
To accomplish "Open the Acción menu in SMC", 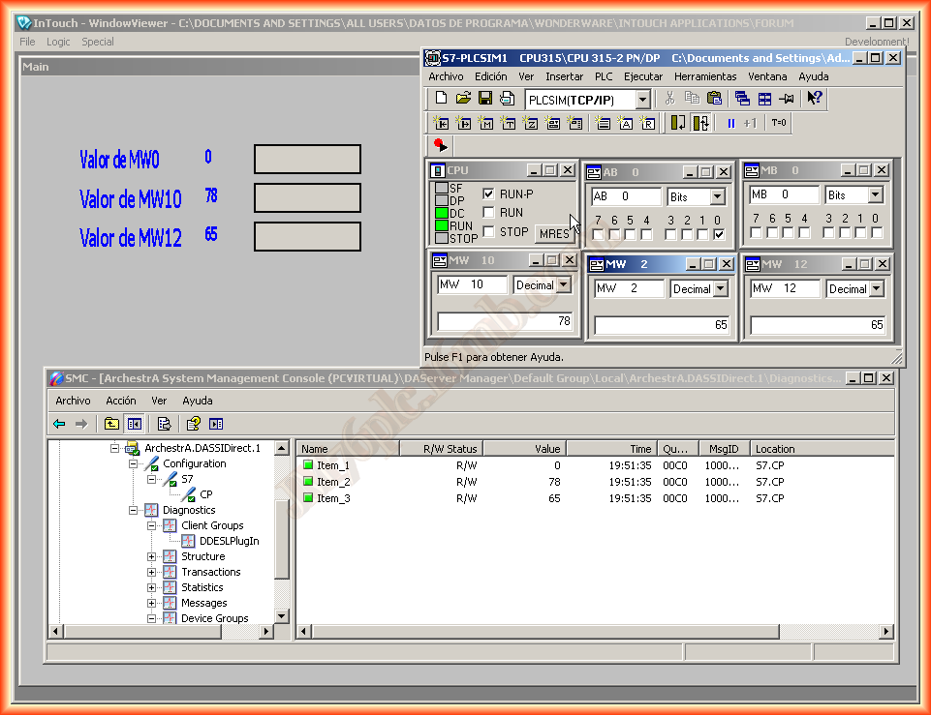I will coord(121,401).
